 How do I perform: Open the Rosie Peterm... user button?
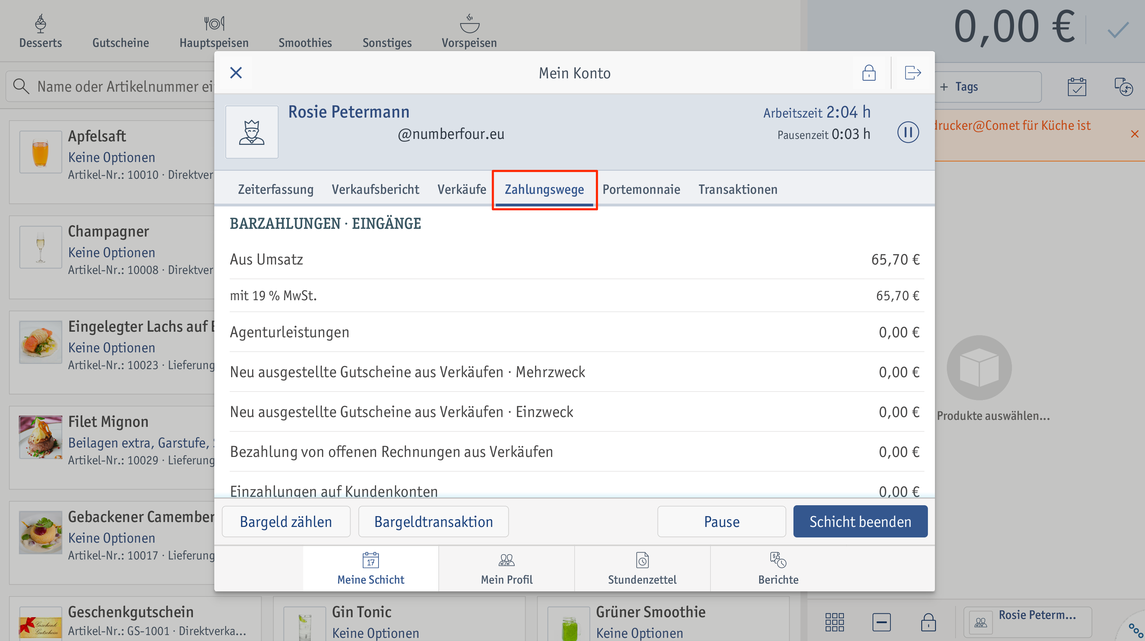click(1027, 622)
